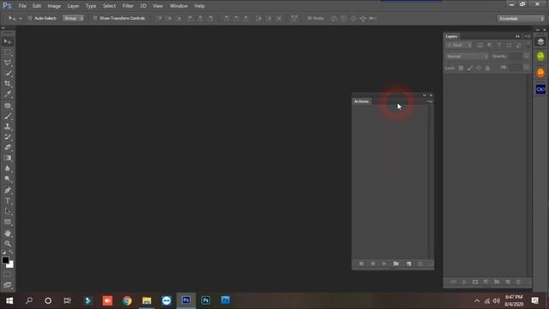Toggle type layer filter

(x=499, y=45)
